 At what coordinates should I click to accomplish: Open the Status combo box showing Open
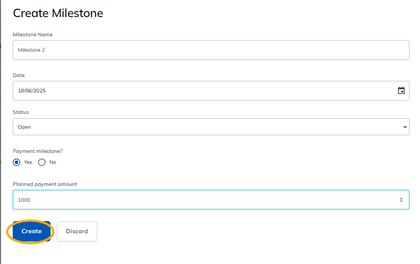point(210,127)
